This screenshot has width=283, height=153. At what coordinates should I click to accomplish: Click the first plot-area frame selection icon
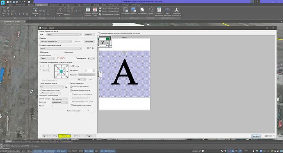pos(58,58)
